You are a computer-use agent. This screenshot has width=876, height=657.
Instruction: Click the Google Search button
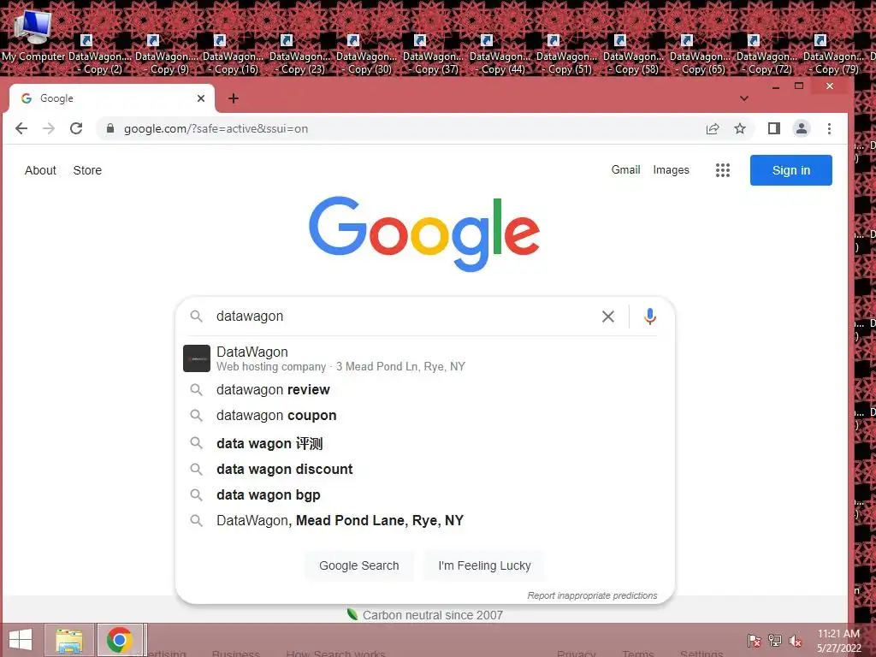click(359, 566)
